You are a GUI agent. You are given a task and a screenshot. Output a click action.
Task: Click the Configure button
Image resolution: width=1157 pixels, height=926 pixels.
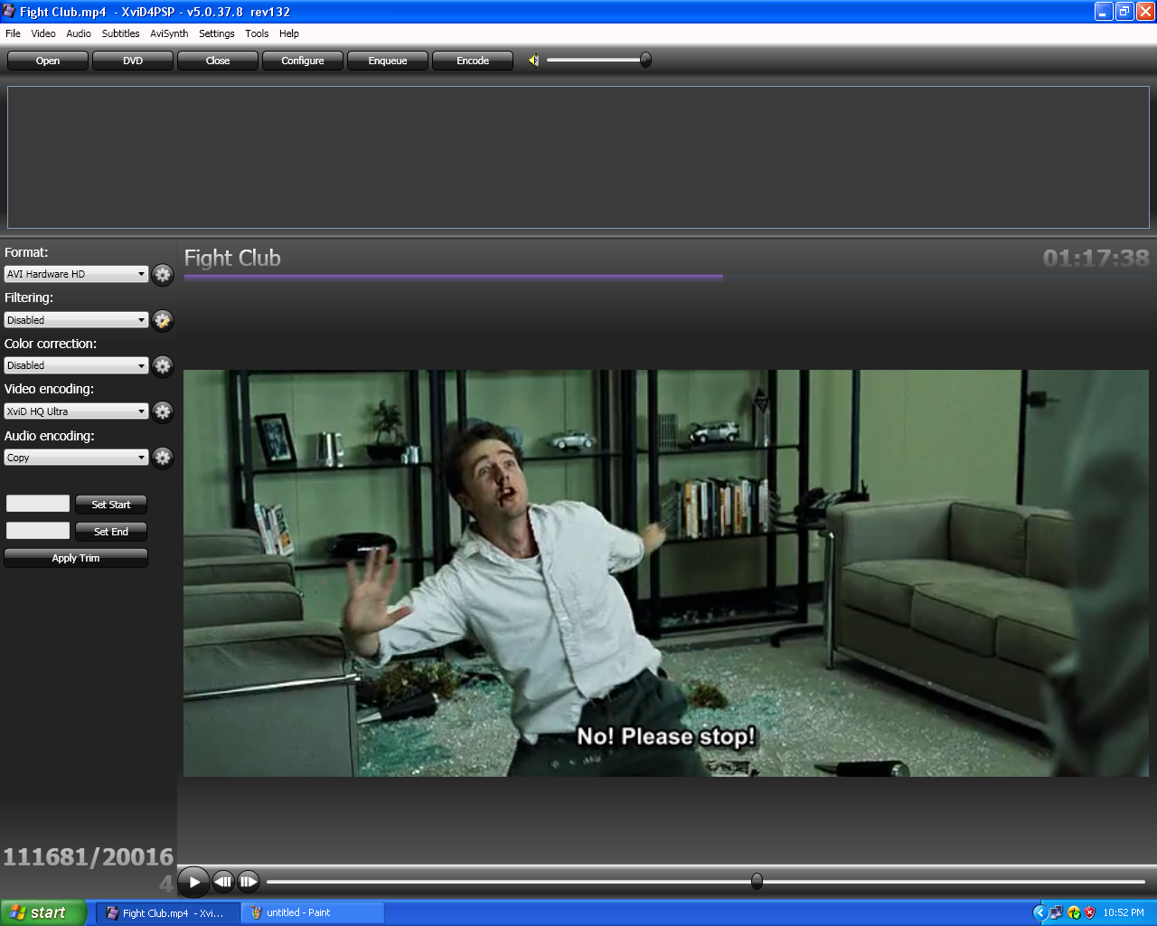click(303, 61)
